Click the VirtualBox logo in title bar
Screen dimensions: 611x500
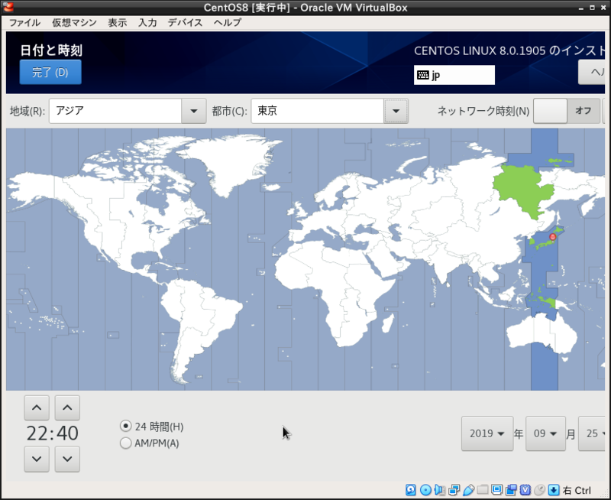point(8,7)
